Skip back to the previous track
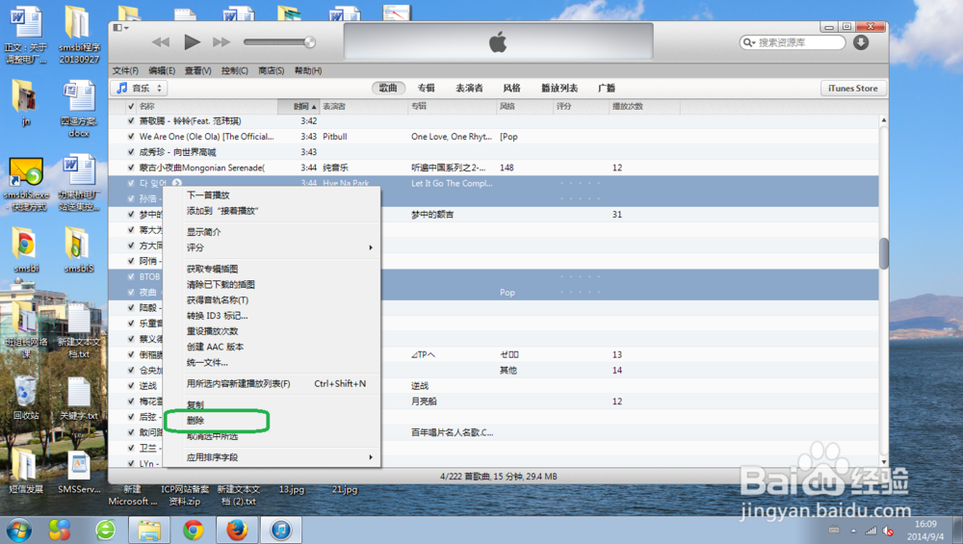The width and height of the screenshot is (963, 544). (160, 41)
